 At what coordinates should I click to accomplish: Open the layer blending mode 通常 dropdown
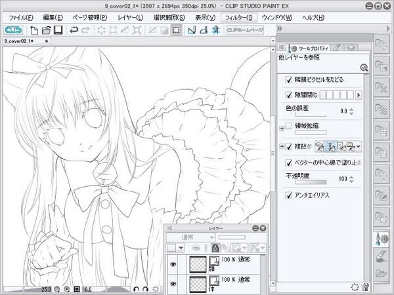click(x=191, y=237)
